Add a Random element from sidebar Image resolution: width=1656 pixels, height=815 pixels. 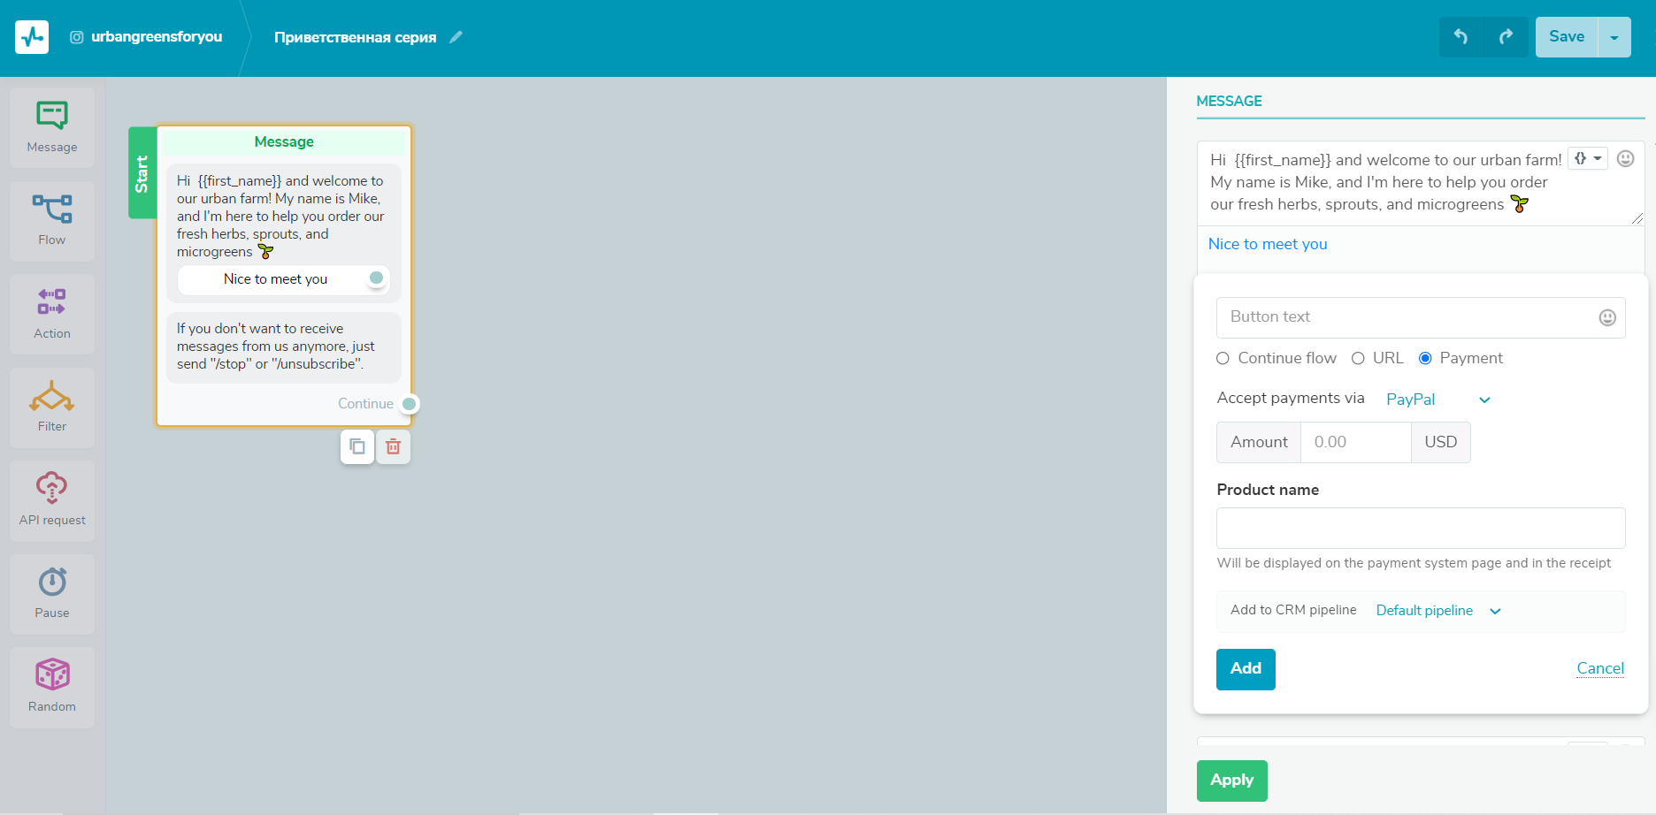coord(52,687)
